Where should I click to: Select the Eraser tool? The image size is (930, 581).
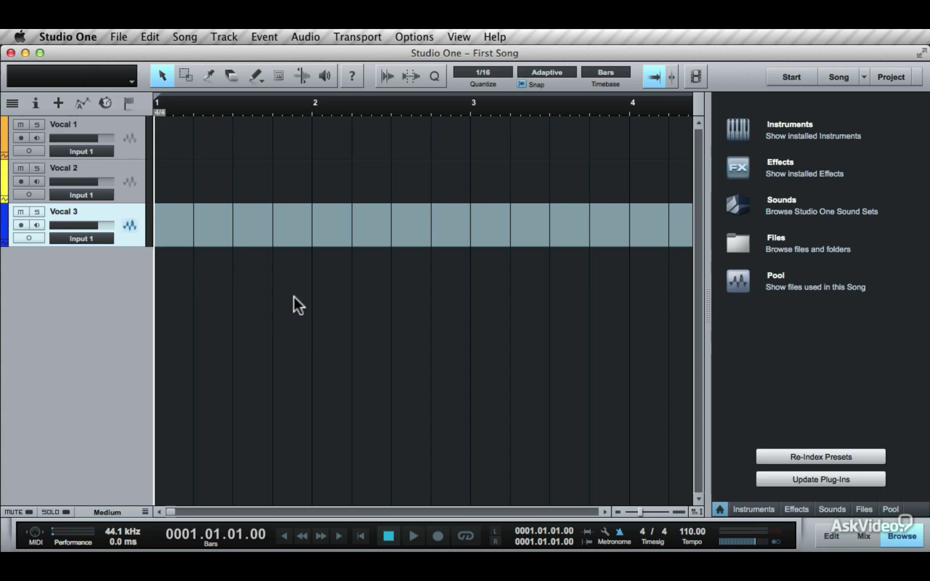(231, 76)
